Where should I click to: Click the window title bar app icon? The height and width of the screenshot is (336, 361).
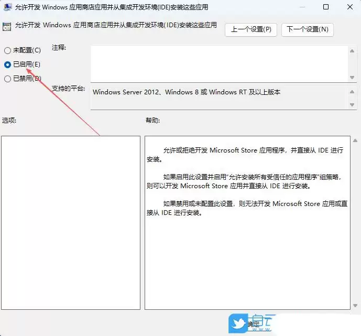(8, 7)
